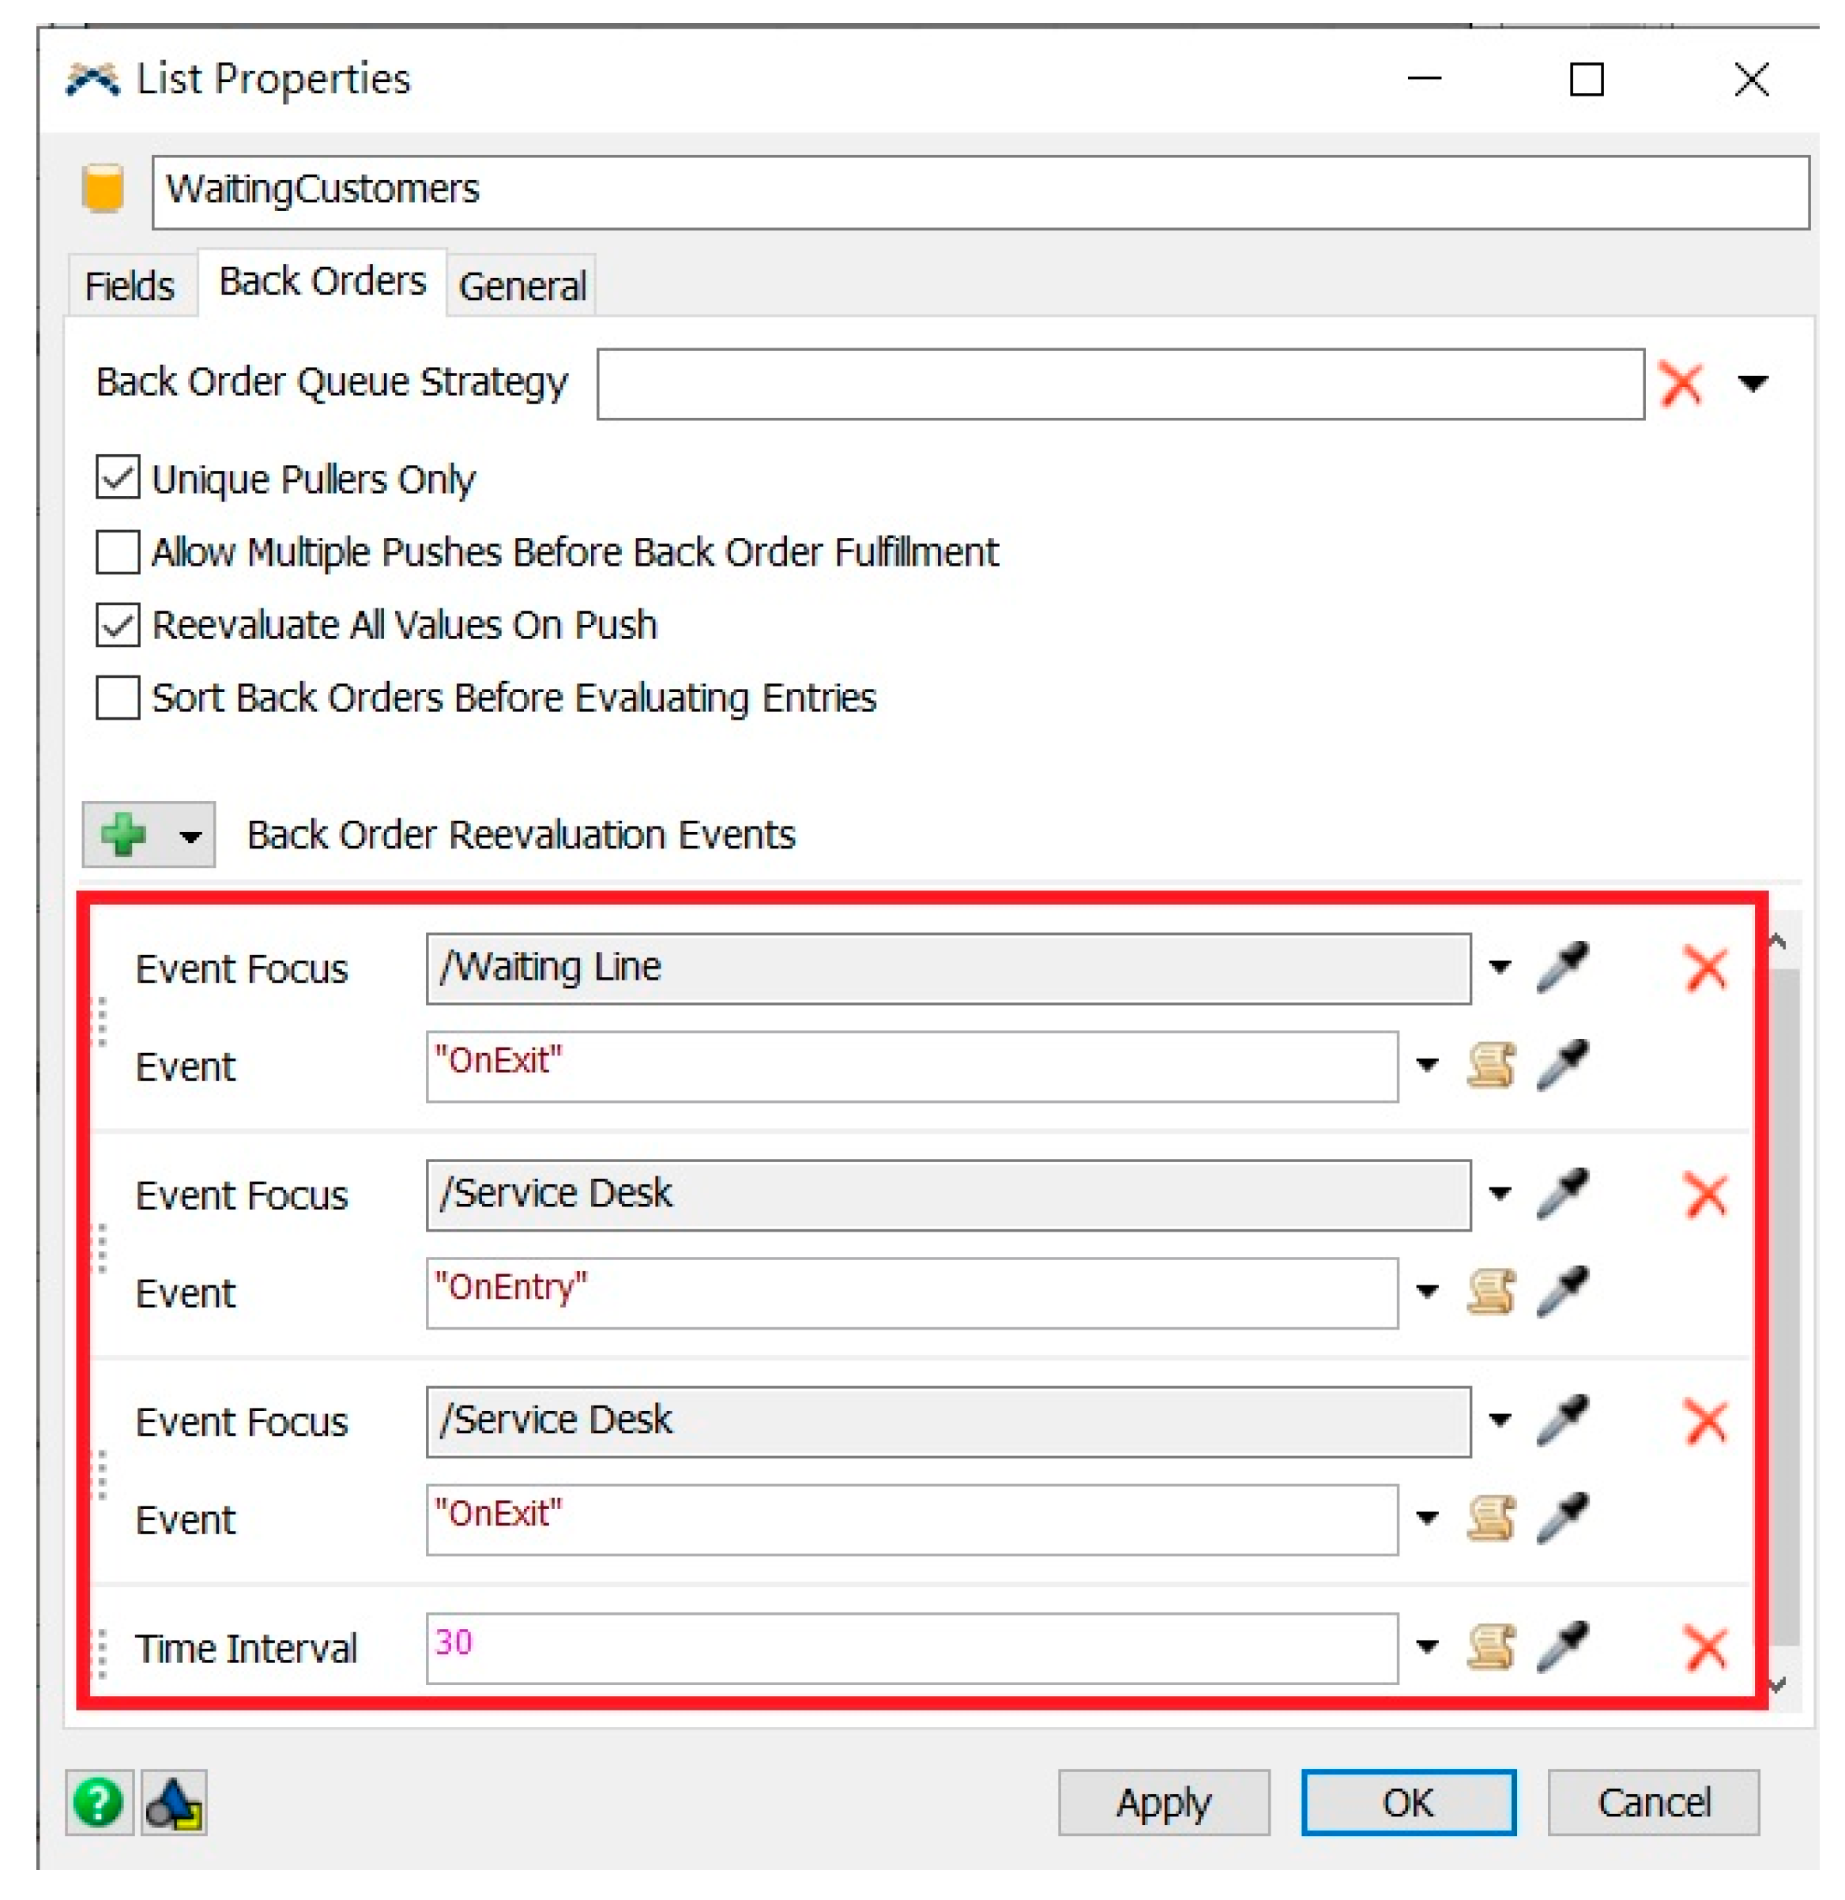Click the WaitingCustomers list name field
The image size is (1845, 1900).
click(x=979, y=191)
